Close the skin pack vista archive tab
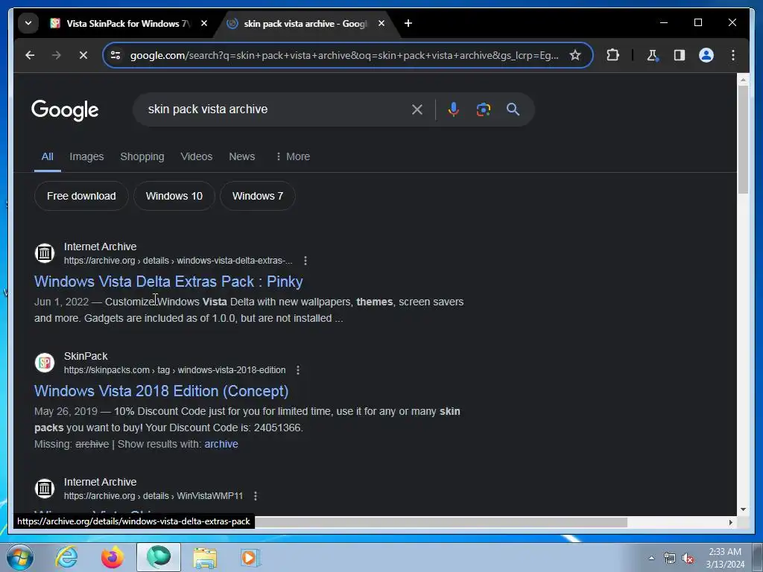This screenshot has width=763, height=572. point(381,23)
